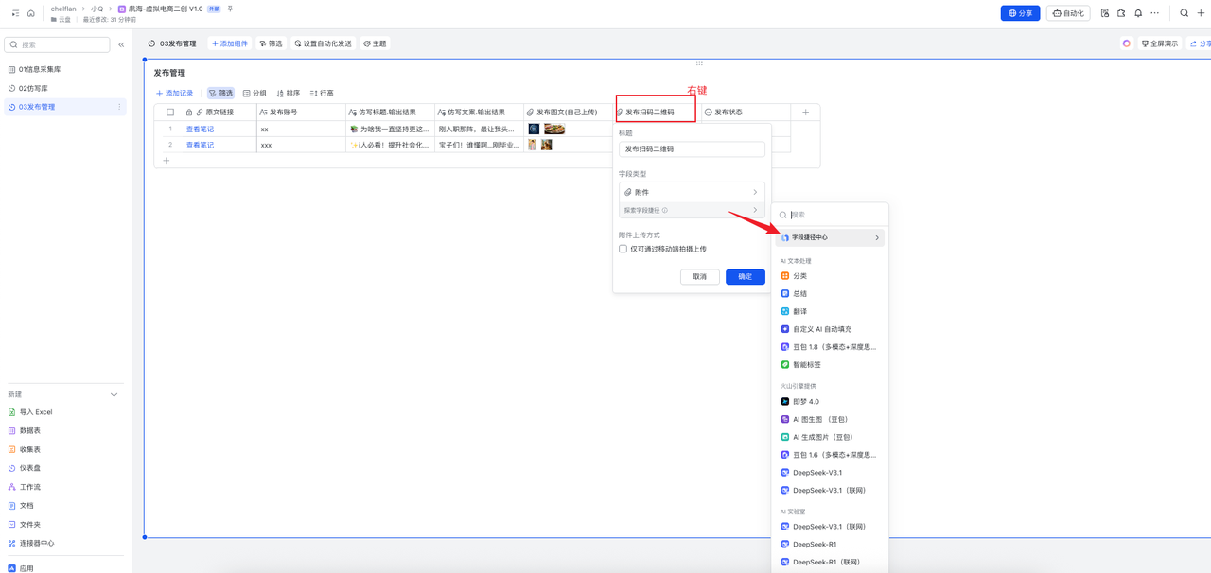Collapse the 新建 section chevron
The width and height of the screenshot is (1211, 573).
pos(114,394)
